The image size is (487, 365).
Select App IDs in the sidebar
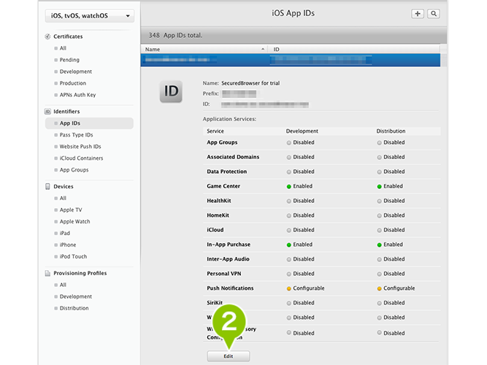(90, 123)
